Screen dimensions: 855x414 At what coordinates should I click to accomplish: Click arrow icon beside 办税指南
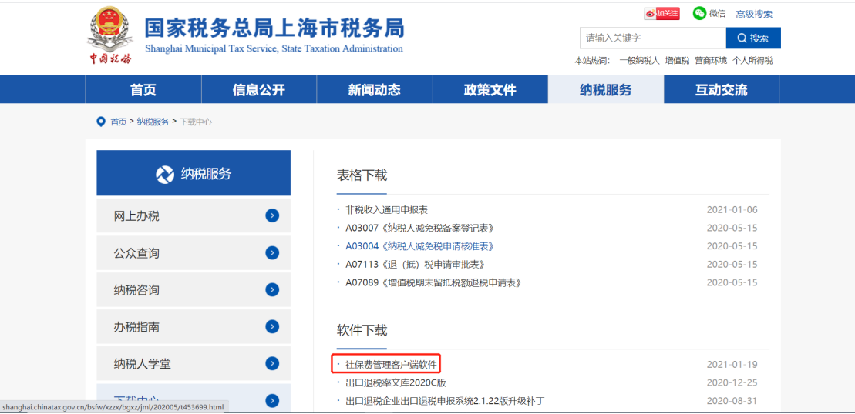click(271, 327)
